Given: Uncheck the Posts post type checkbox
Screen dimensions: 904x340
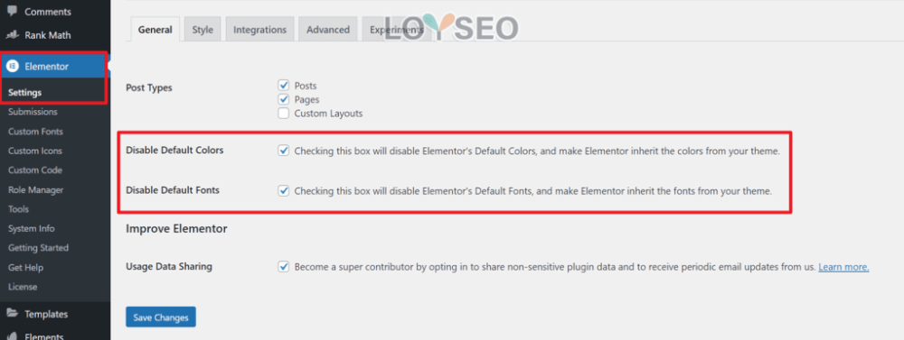Looking at the screenshot, I should click(283, 85).
